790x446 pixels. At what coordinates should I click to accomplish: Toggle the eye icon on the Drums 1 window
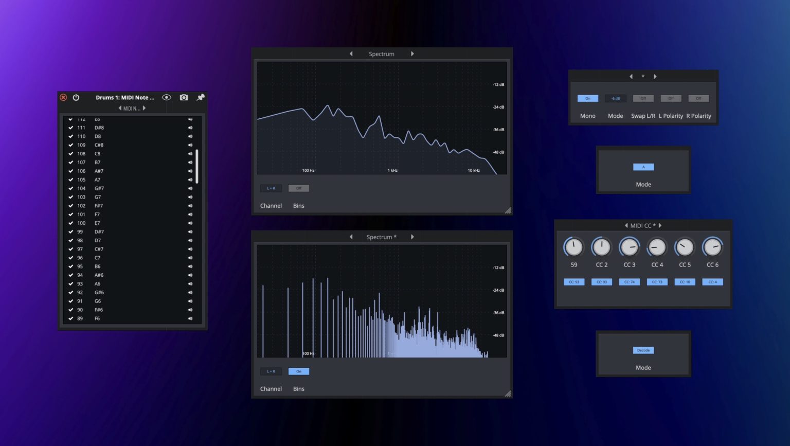(166, 97)
